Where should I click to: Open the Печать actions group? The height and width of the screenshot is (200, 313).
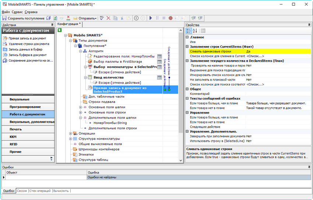click(28, 129)
